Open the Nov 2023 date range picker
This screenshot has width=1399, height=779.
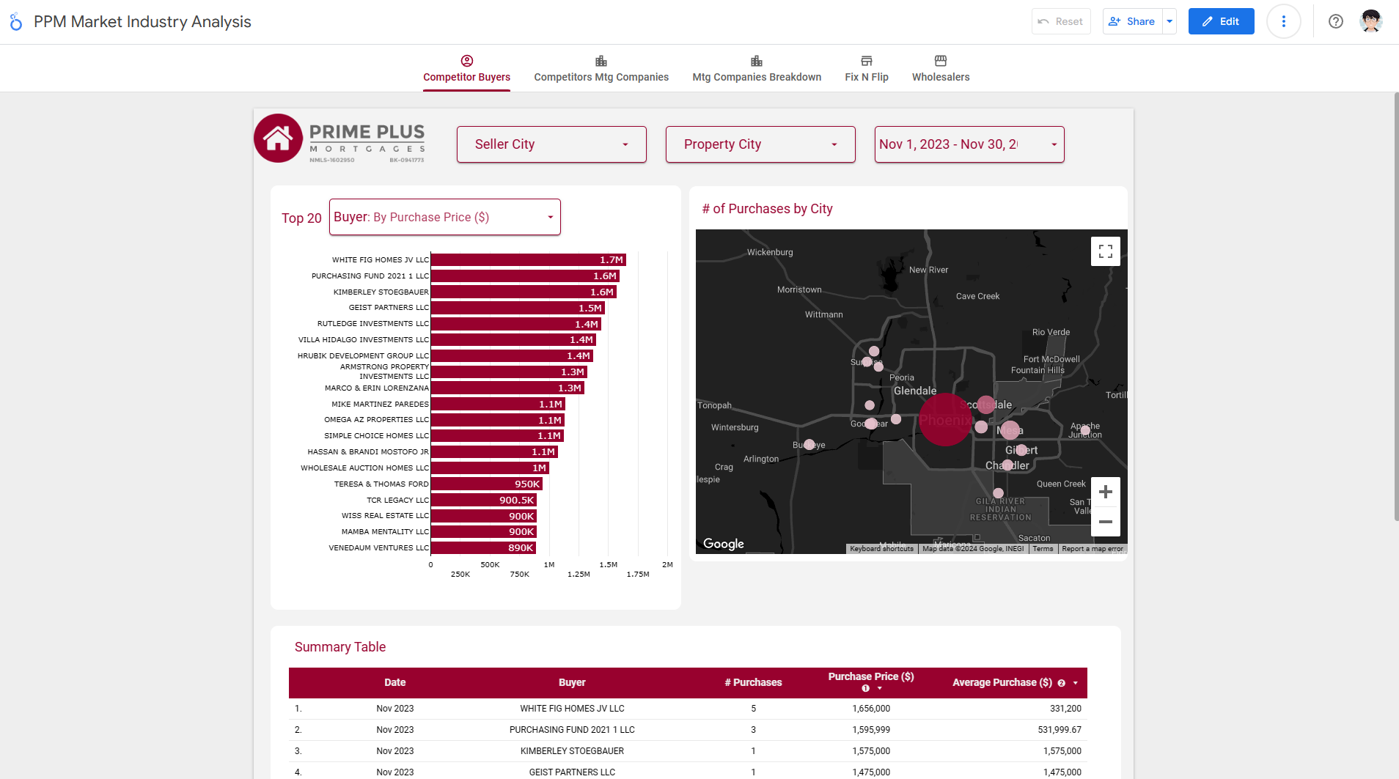click(x=969, y=144)
